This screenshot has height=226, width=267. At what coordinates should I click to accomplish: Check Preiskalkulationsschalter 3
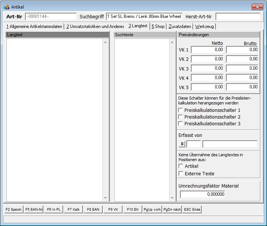[x=181, y=124]
